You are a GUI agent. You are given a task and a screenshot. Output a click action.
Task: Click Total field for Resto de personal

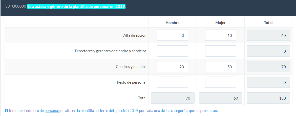click(x=268, y=82)
